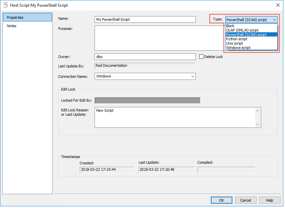Viewport: 285px width, 208px height.
Task: Switch to the Notes page
Action: (x=12, y=26)
